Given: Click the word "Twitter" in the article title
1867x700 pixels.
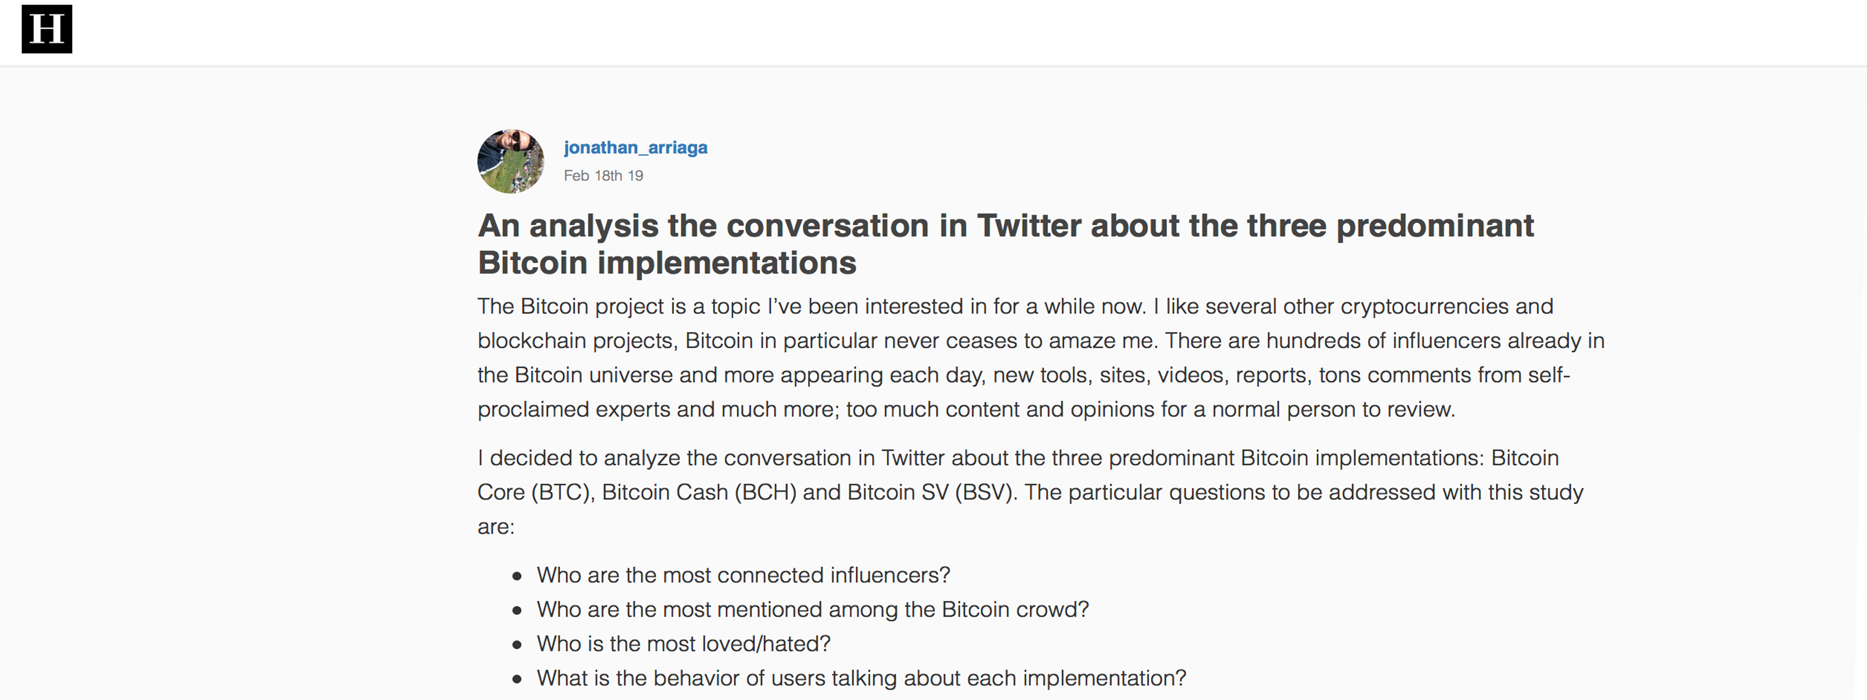Looking at the screenshot, I should click(1029, 226).
